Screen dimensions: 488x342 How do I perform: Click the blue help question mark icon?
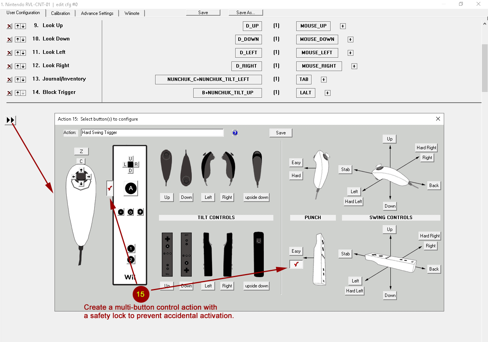click(x=235, y=133)
